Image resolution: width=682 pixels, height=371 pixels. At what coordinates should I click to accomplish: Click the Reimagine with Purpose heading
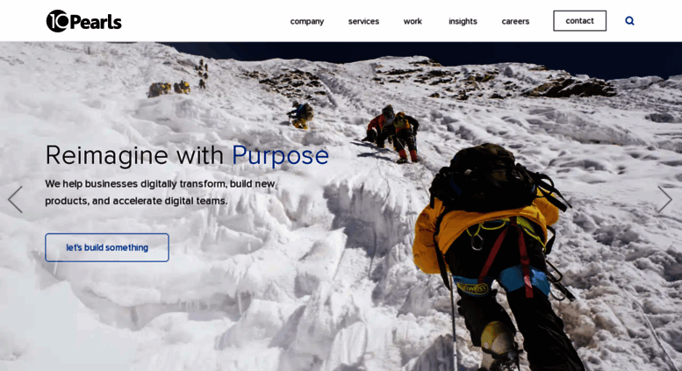click(187, 155)
